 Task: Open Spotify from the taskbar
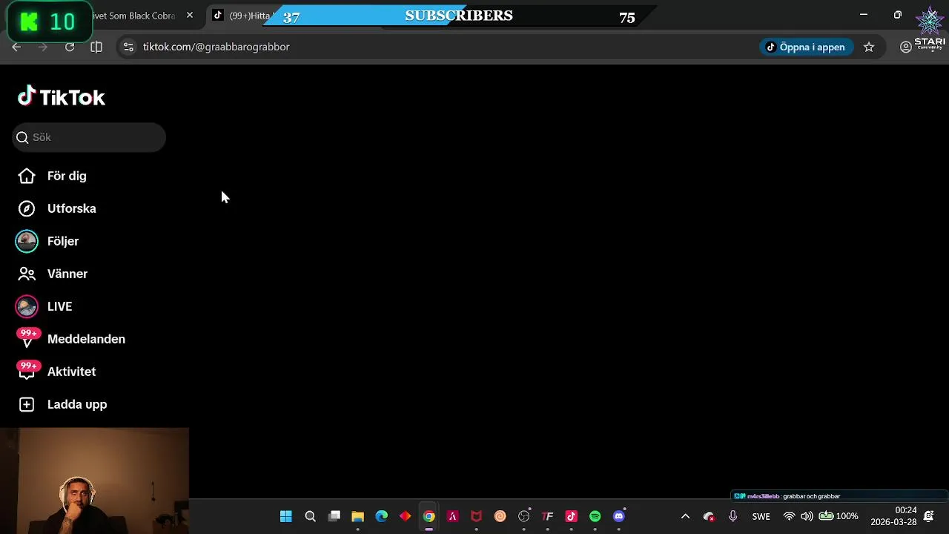(x=595, y=516)
